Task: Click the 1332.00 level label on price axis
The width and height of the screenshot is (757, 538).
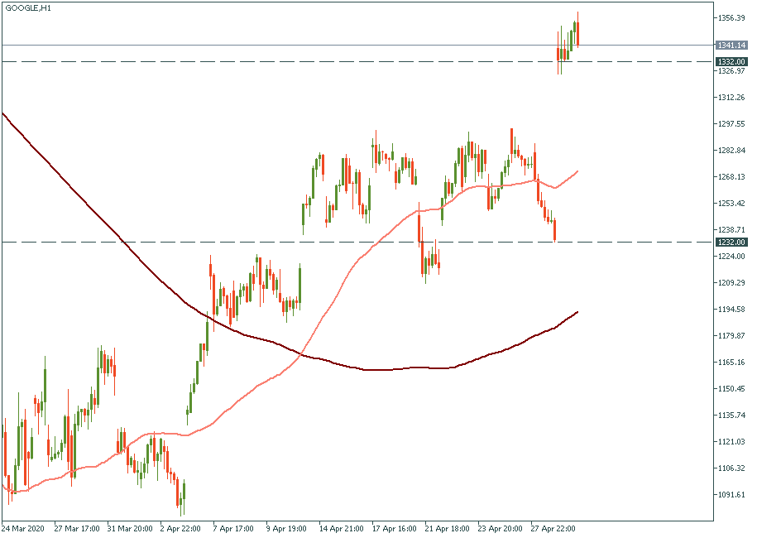Action: click(732, 61)
